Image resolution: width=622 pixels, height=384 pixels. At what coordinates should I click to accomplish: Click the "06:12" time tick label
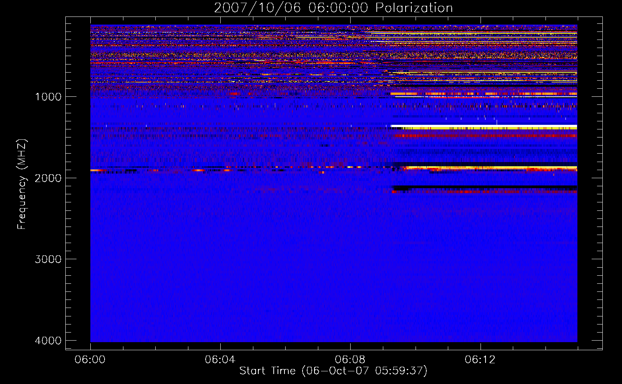480,360
